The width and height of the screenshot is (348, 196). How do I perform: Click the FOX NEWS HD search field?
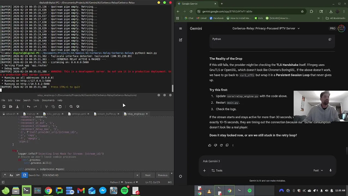88,175
